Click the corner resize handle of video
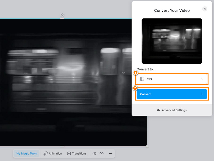The width and height of the screenshot is (214, 161). coord(147,146)
